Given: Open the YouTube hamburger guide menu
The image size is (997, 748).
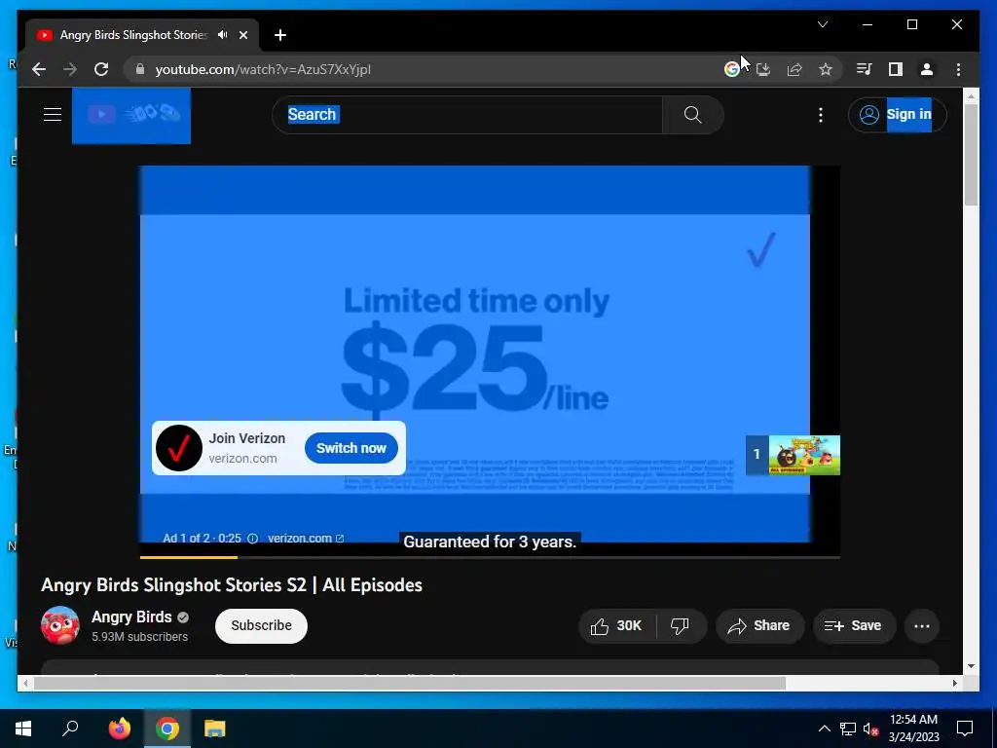Looking at the screenshot, I should click(53, 115).
